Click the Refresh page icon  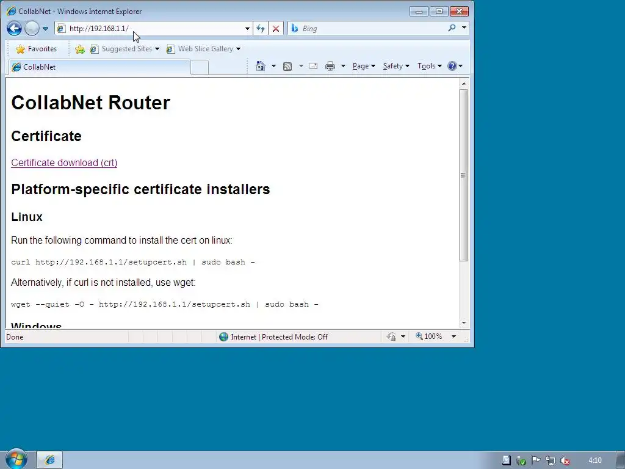click(261, 28)
